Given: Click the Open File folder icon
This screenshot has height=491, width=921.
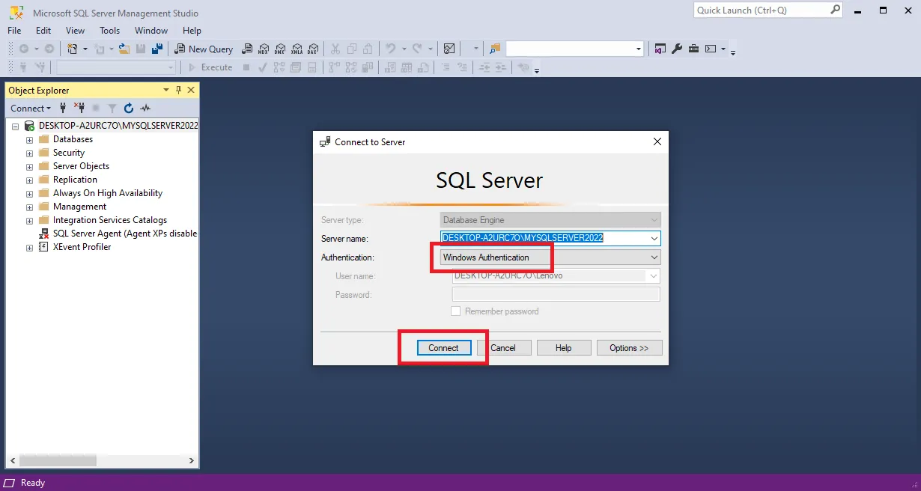Looking at the screenshot, I should pyautogui.click(x=125, y=49).
